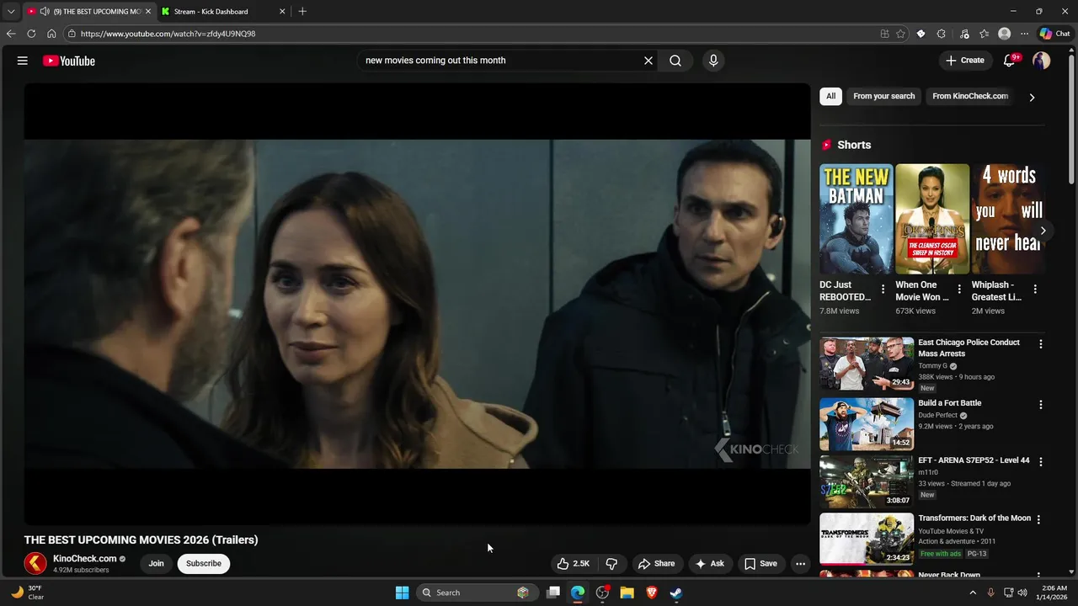Open taskbar weather widget 30°F Clear
The width and height of the screenshot is (1078, 606).
coord(27,593)
